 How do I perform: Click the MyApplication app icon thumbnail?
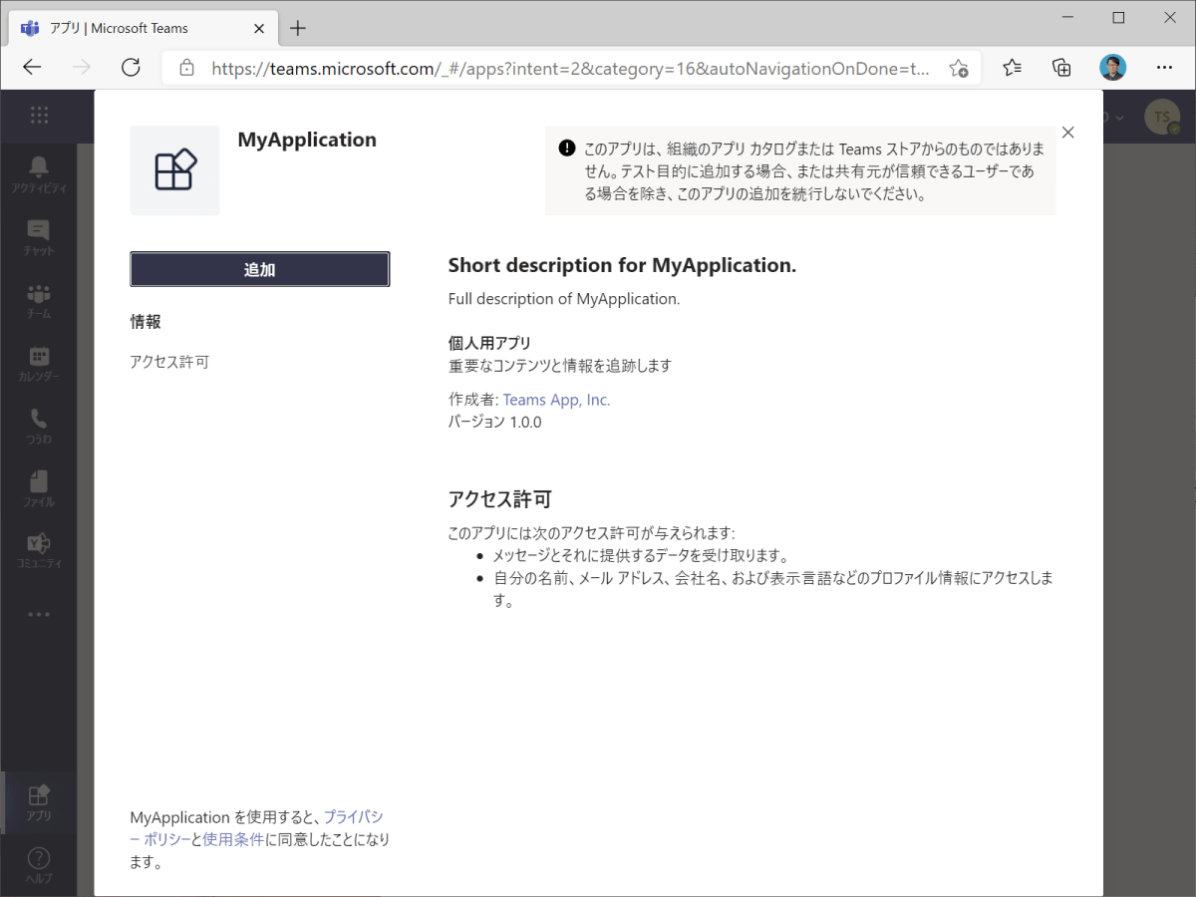174,169
